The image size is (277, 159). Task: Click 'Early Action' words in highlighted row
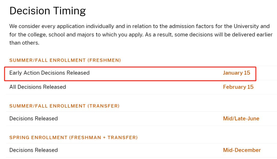24,73
